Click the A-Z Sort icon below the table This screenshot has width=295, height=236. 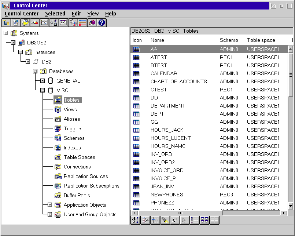[x=136, y=220]
